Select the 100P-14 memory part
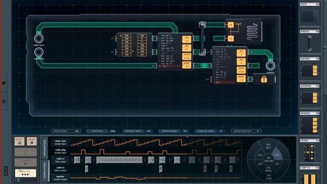This screenshot has height=184, width=327. [310, 175]
